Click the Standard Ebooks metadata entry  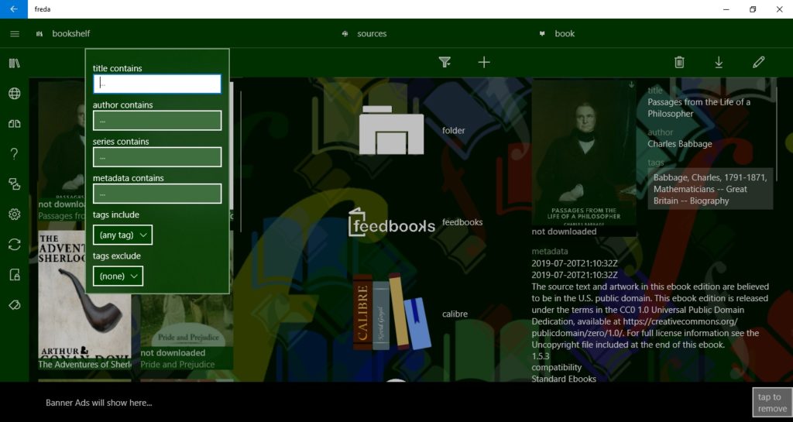click(564, 379)
